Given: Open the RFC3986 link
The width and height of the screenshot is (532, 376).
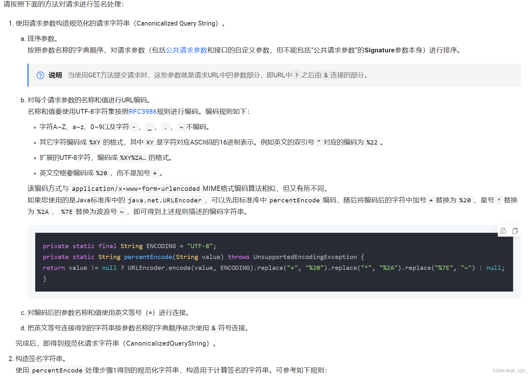Looking at the screenshot, I should 143,112.
